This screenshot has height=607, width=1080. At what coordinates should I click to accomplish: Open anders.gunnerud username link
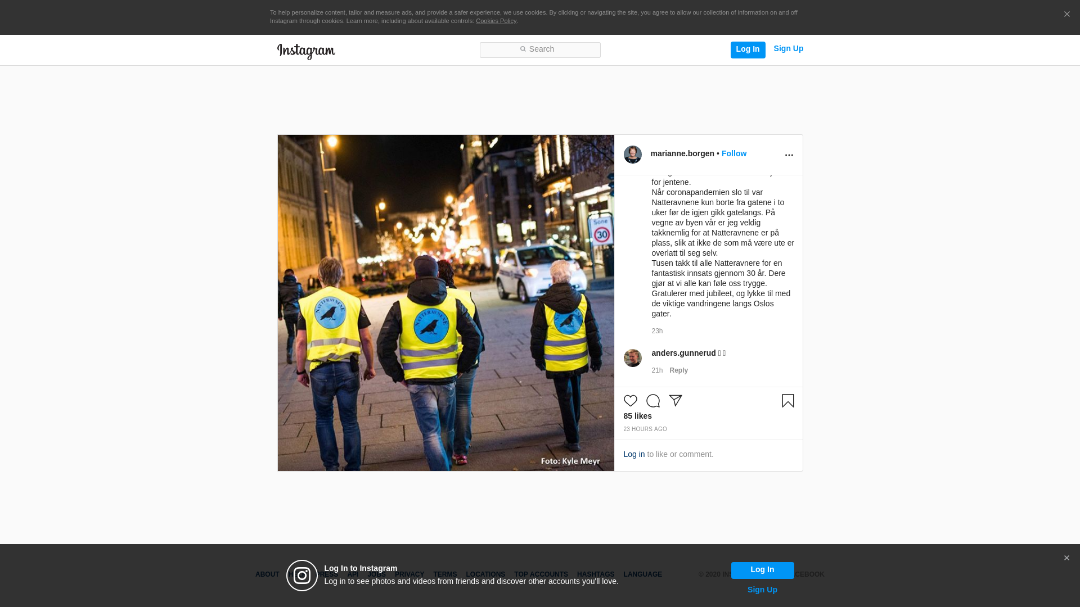pos(683,353)
